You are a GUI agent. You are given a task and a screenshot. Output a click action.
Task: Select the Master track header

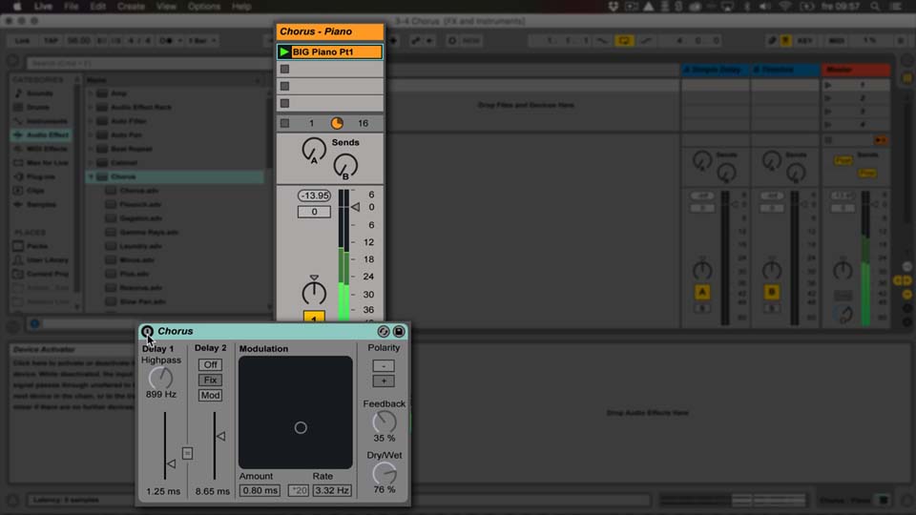click(x=856, y=70)
